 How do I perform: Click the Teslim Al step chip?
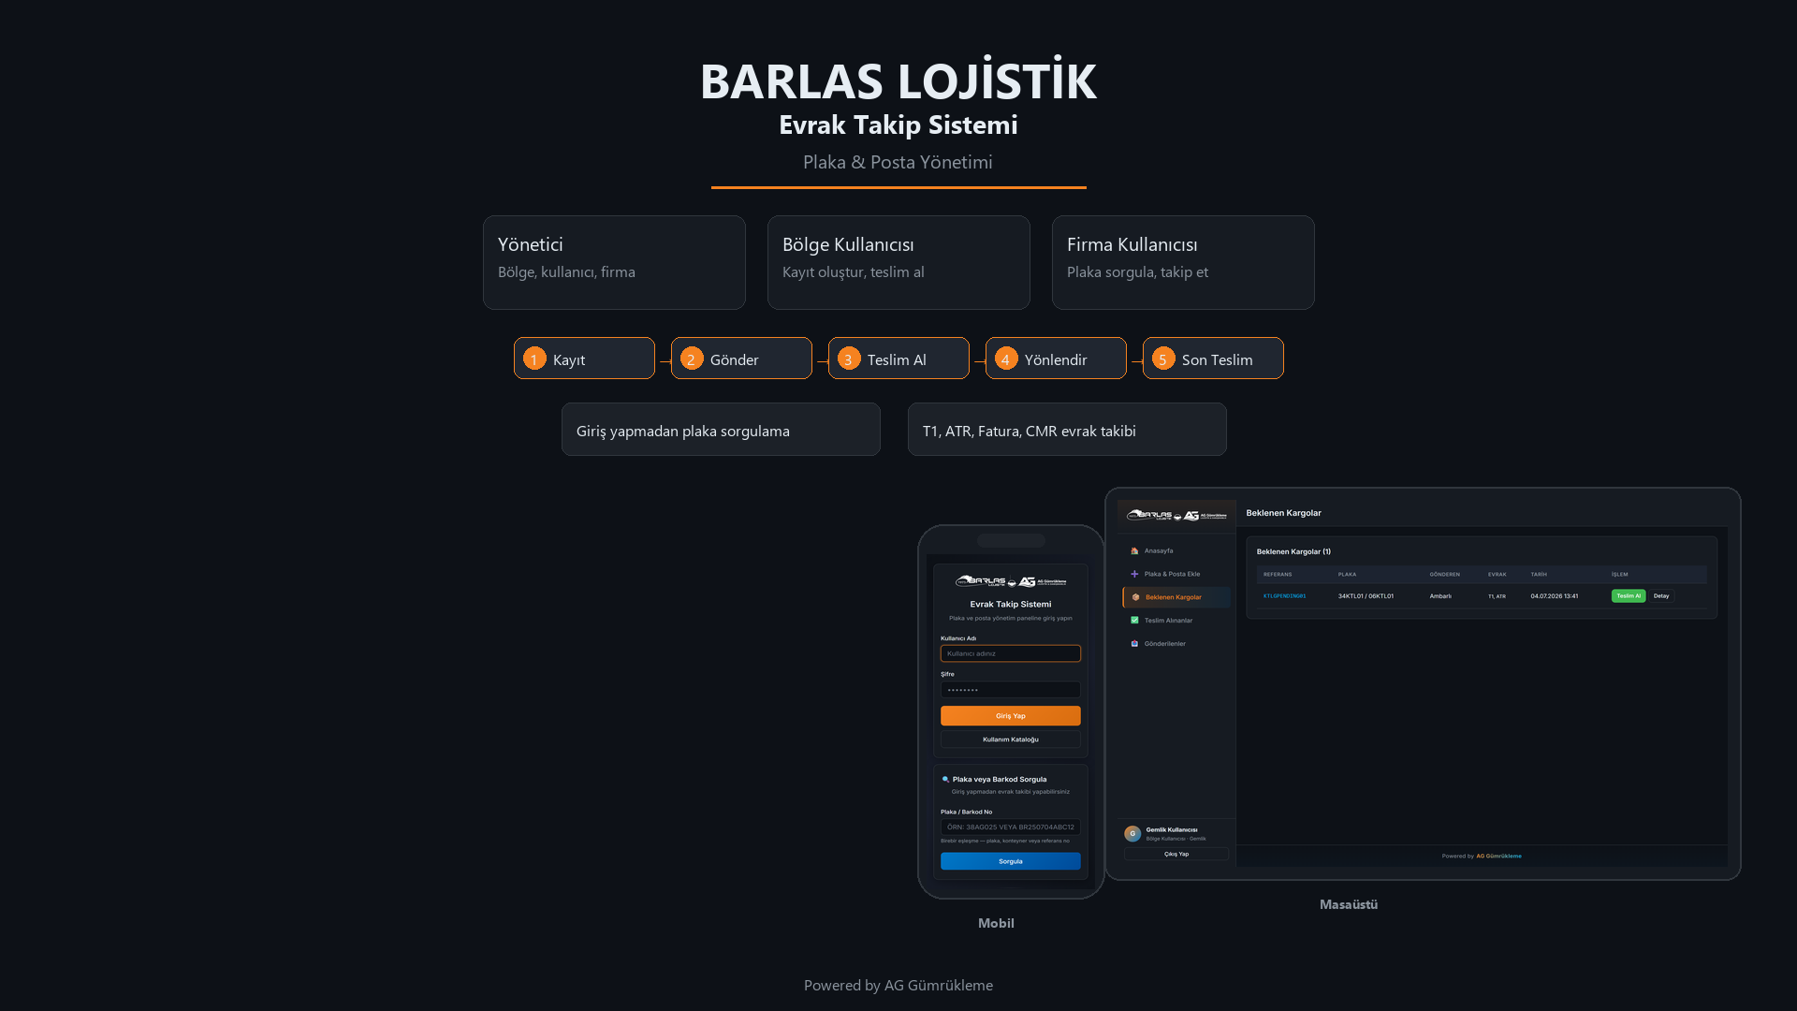(x=898, y=359)
